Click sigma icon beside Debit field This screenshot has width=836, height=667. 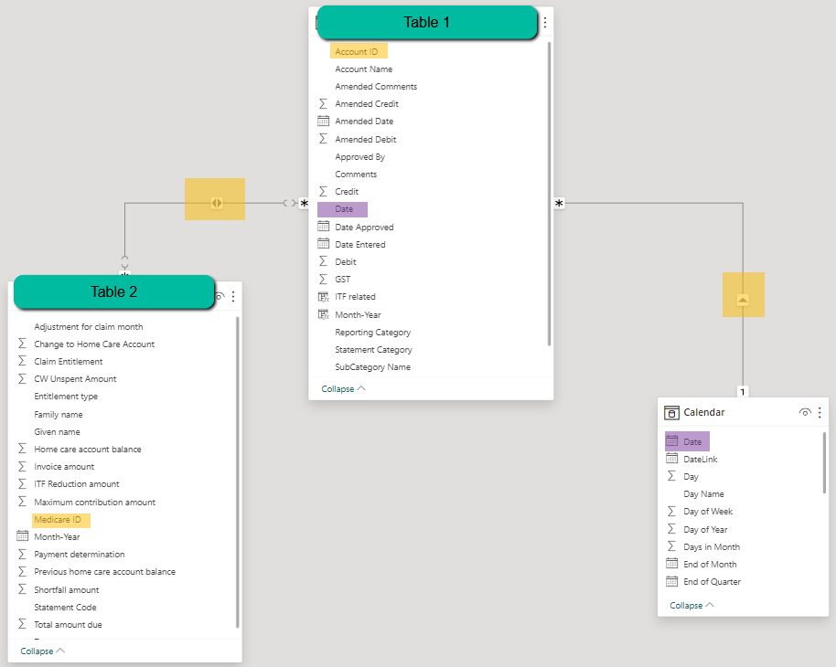[x=323, y=261]
